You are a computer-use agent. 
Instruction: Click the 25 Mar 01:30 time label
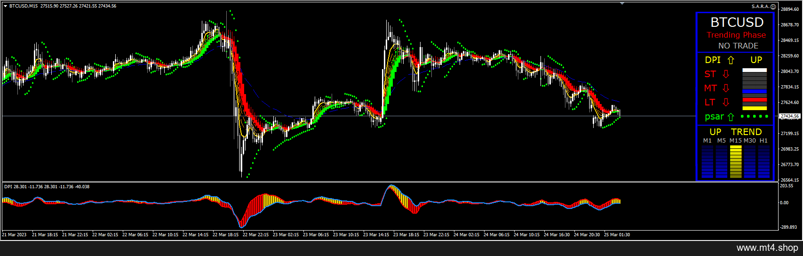click(617, 234)
